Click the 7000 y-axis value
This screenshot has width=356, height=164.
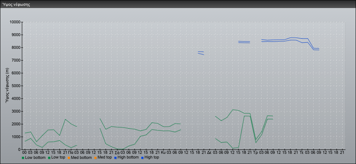pyautogui.click(x=16, y=60)
